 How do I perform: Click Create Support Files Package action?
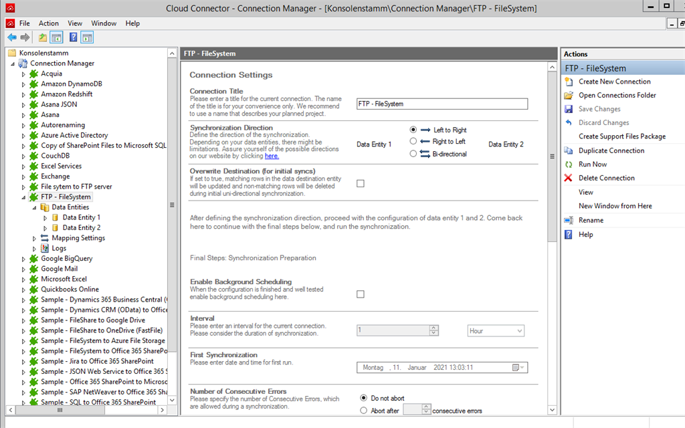pyautogui.click(x=622, y=136)
